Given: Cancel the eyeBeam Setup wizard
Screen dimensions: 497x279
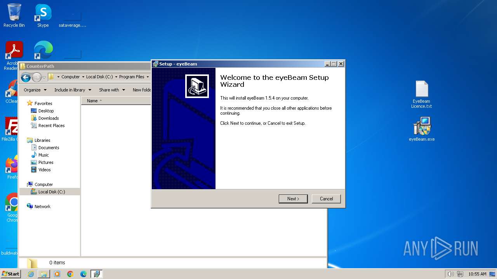Looking at the screenshot, I should 326,199.
